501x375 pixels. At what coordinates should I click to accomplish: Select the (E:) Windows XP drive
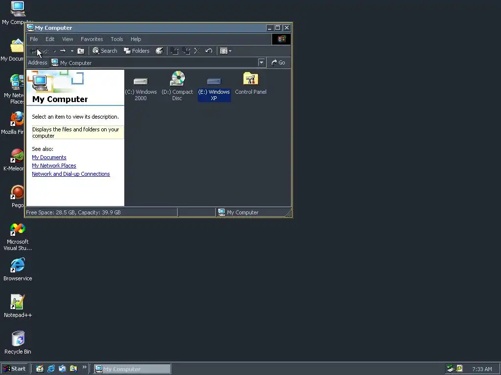click(x=214, y=89)
